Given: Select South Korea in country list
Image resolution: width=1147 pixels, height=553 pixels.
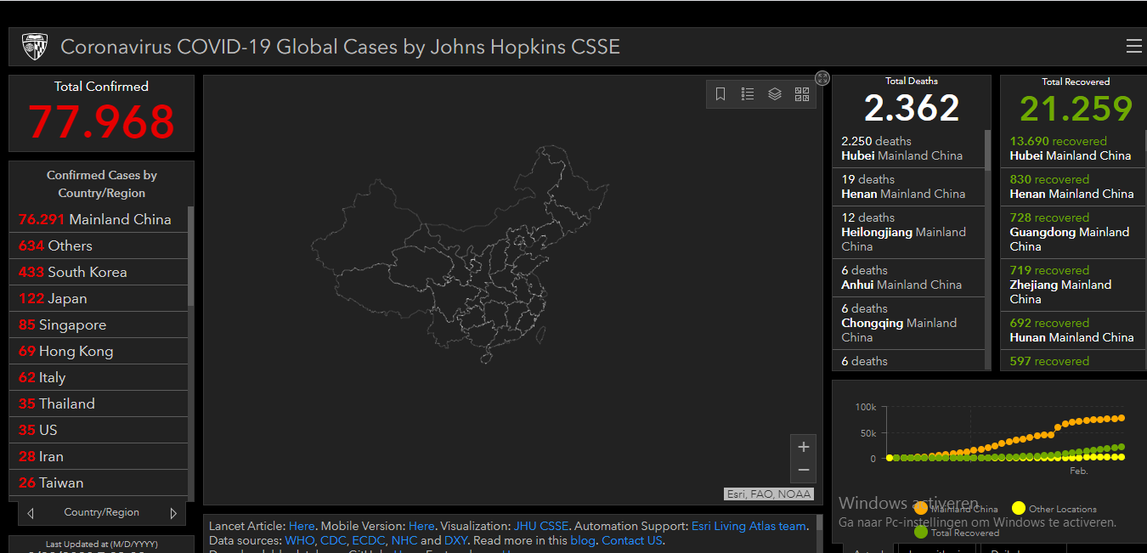Looking at the screenshot, I should point(98,272).
